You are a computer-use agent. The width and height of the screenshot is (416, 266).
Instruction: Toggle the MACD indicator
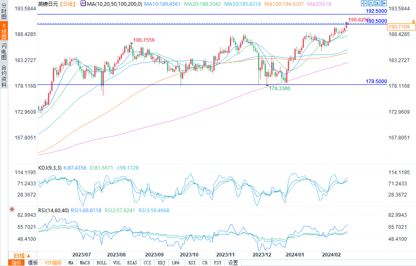point(85,263)
